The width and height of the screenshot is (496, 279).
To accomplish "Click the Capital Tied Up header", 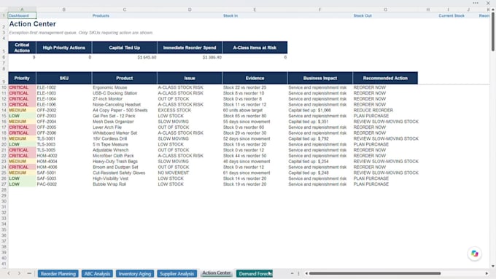I will (124, 47).
